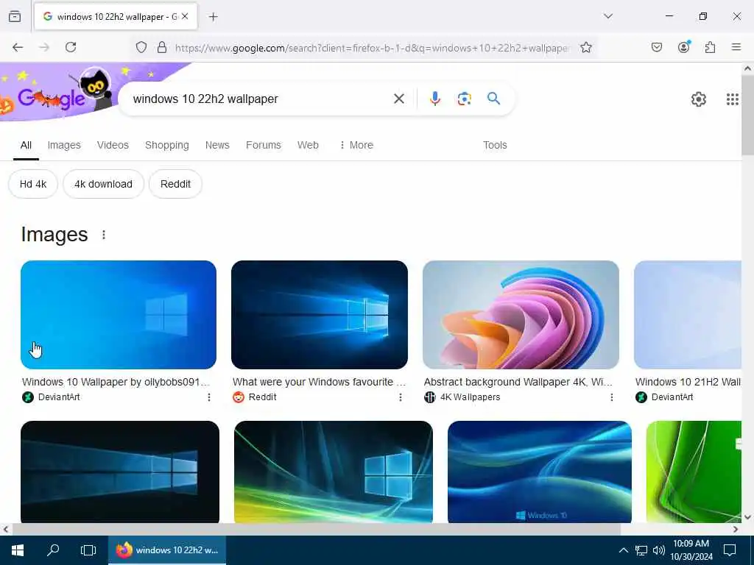Click the site security padlock icon
Screen dimensions: 754x565
162,47
